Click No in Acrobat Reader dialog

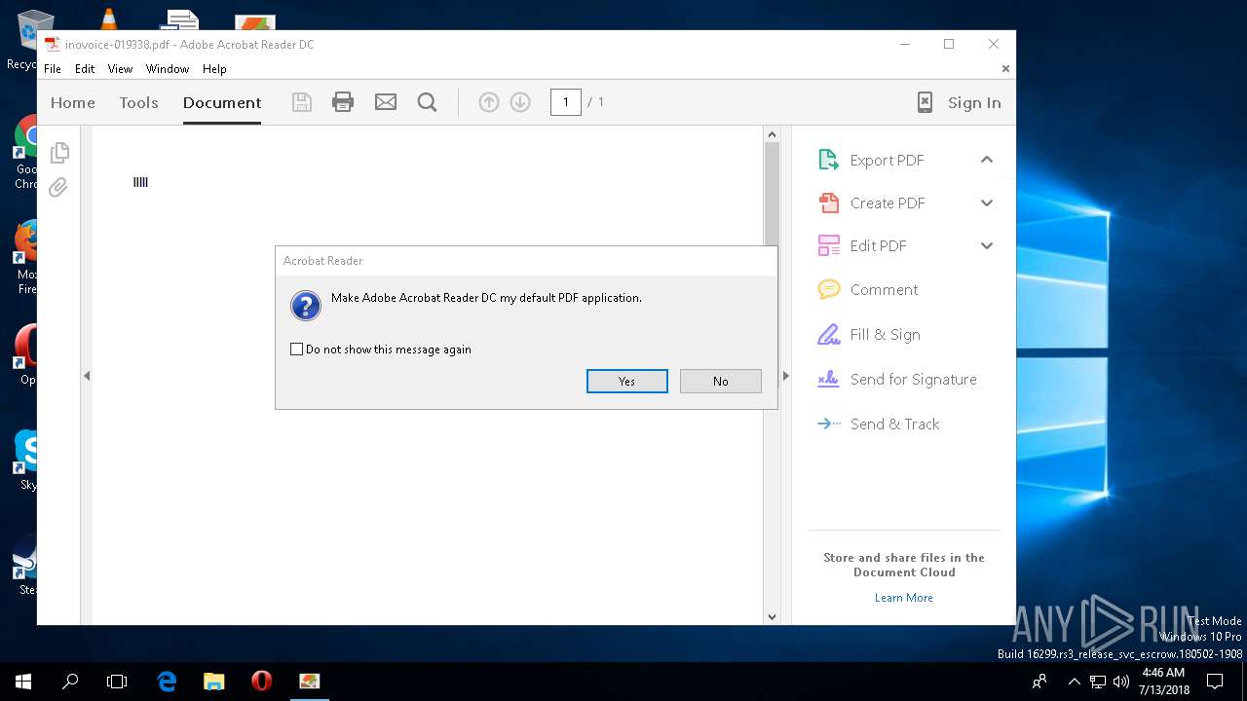click(x=721, y=381)
